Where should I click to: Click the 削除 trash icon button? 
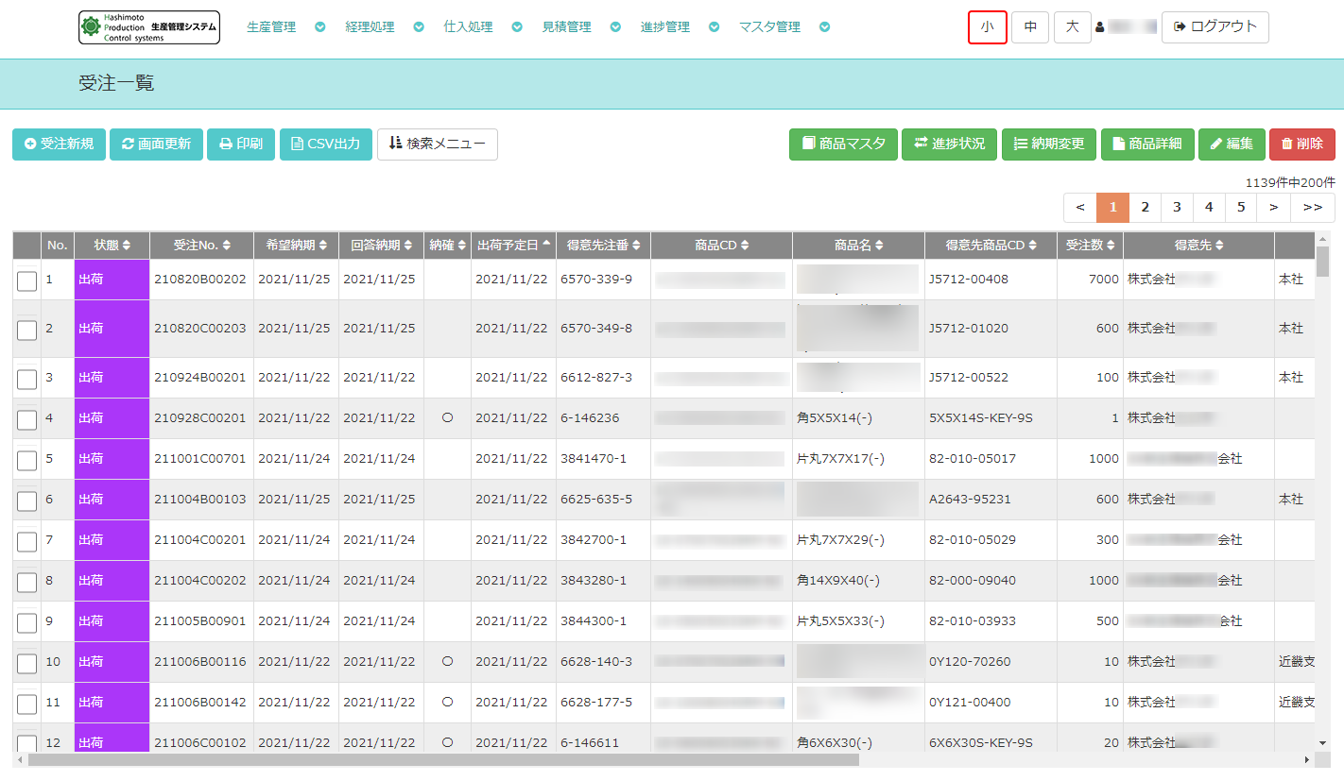pos(1301,144)
